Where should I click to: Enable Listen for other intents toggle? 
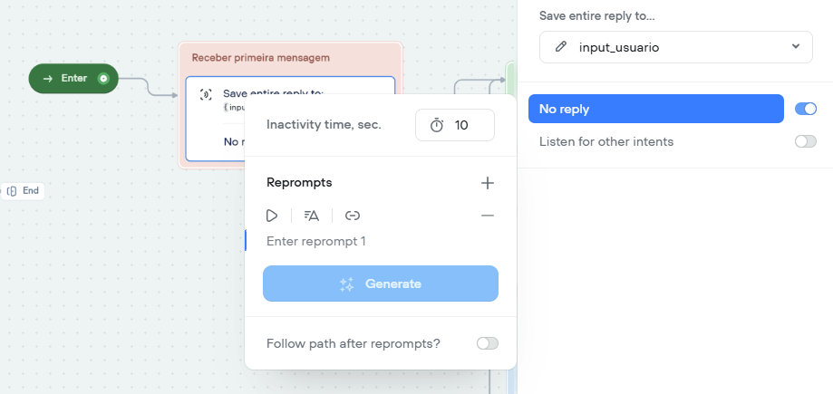[806, 141]
